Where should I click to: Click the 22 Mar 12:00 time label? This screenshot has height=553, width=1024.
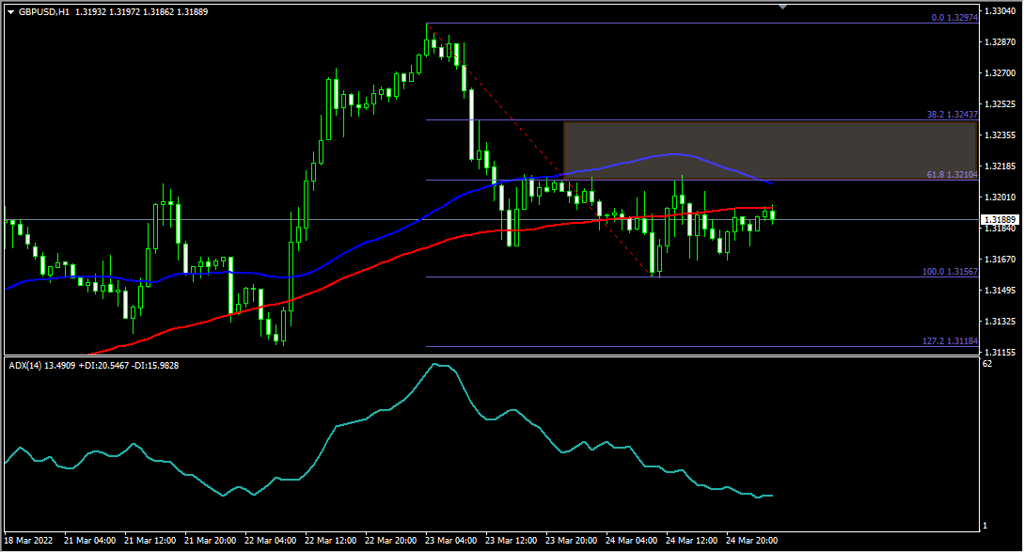[330, 541]
